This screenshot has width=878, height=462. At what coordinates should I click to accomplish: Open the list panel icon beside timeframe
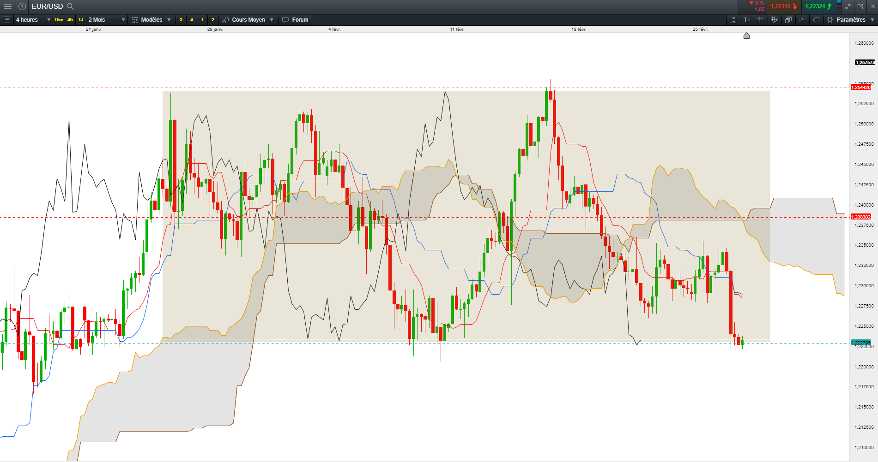coord(6,20)
